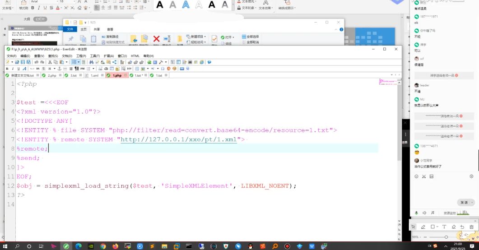
Task: Select the pen annotation tool
Action: pyautogui.click(x=423, y=227)
